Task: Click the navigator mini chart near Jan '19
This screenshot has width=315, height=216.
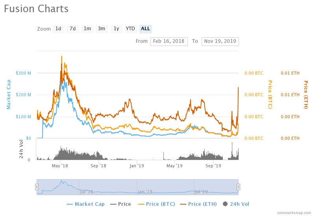Action: (145, 192)
